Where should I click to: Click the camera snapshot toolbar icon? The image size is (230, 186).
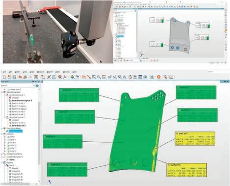coord(145,77)
